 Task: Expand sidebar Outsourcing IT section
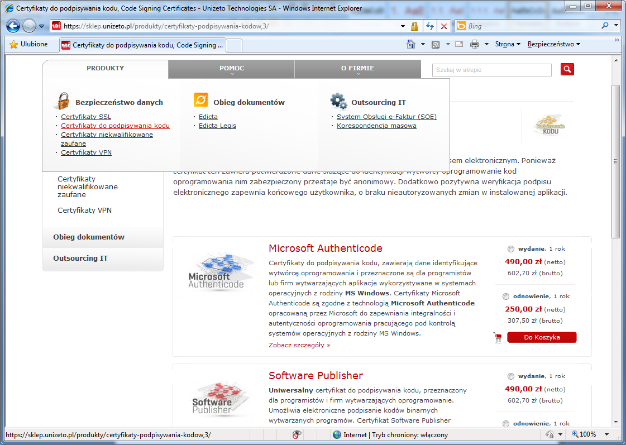point(103,258)
